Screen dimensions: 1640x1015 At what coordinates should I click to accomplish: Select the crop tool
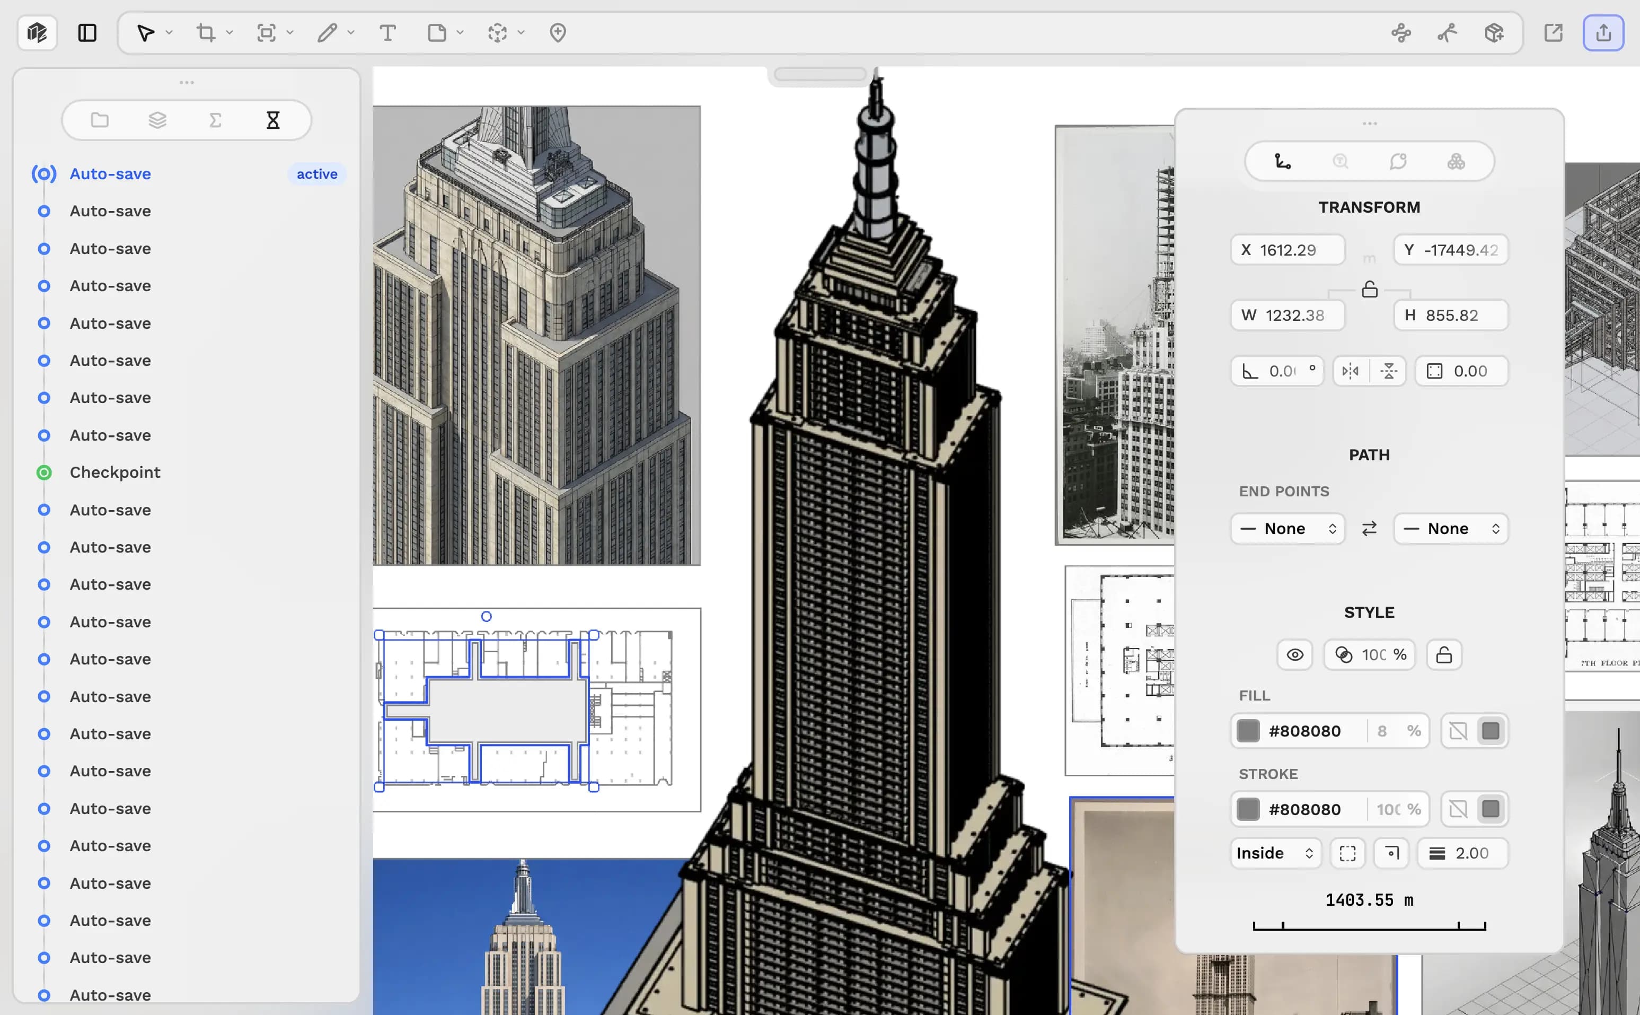pyautogui.click(x=206, y=32)
